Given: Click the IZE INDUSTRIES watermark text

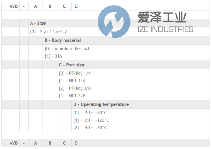Looking at the screenshot, I should 166,29.
